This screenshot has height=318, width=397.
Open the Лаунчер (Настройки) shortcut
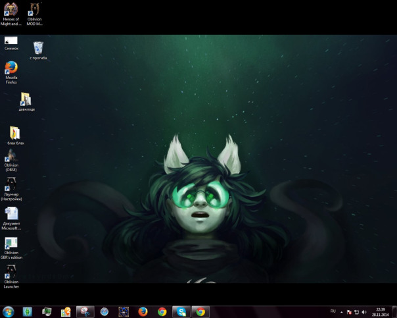11,189
